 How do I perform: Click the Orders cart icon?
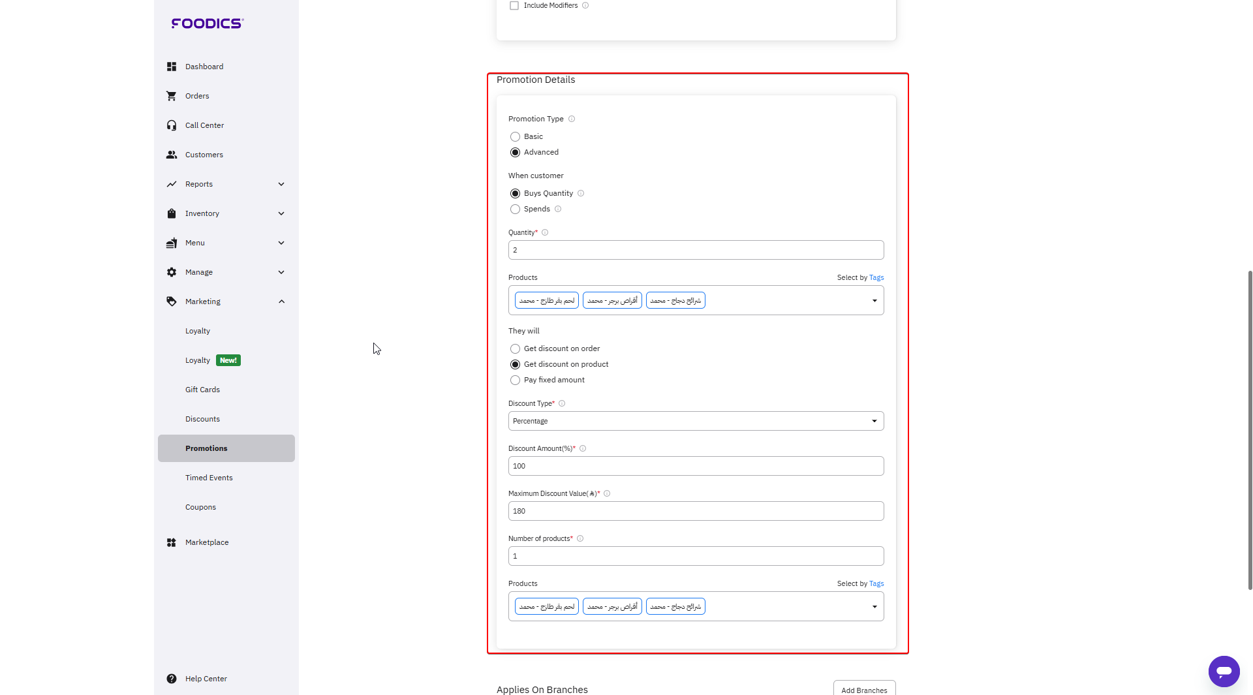(172, 96)
